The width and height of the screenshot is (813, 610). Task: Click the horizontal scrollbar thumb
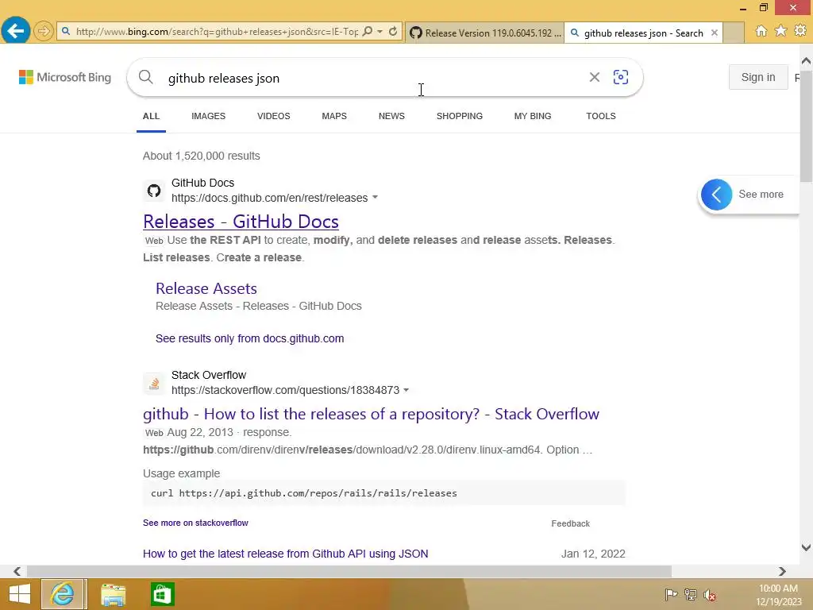(x=349, y=571)
